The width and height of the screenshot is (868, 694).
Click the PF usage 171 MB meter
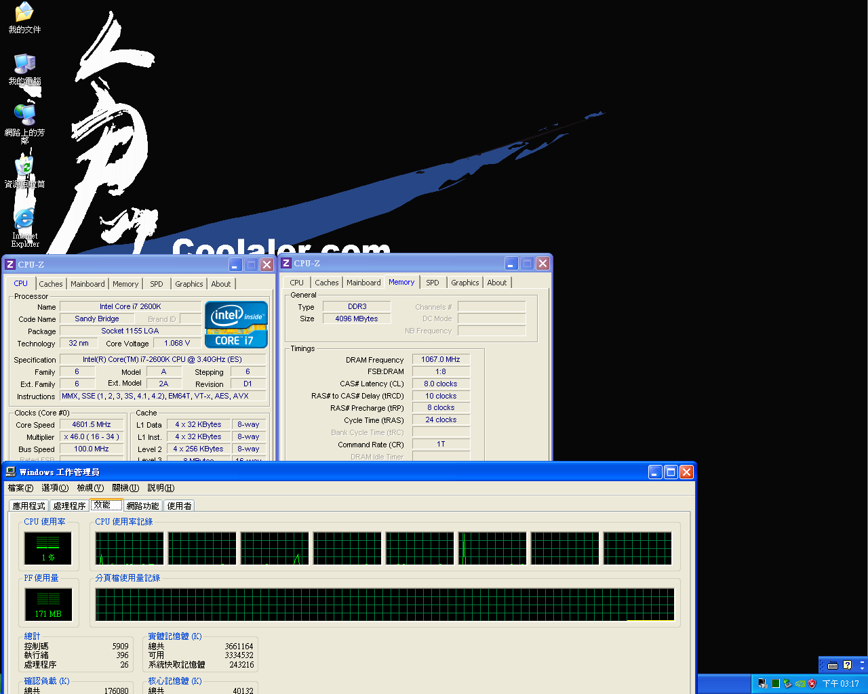coord(48,605)
